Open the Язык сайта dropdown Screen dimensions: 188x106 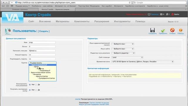123,49
